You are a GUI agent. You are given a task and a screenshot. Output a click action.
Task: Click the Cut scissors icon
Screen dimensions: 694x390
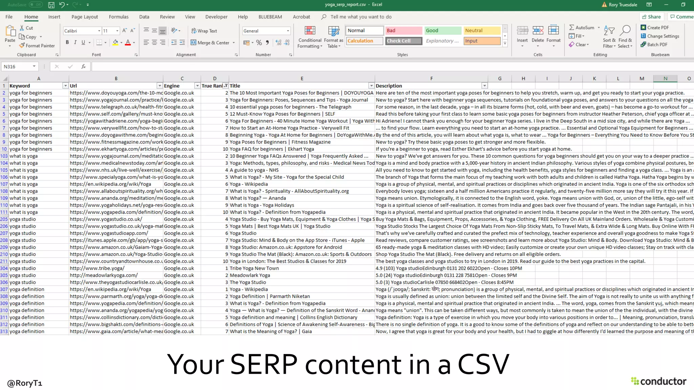click(22, 28)
